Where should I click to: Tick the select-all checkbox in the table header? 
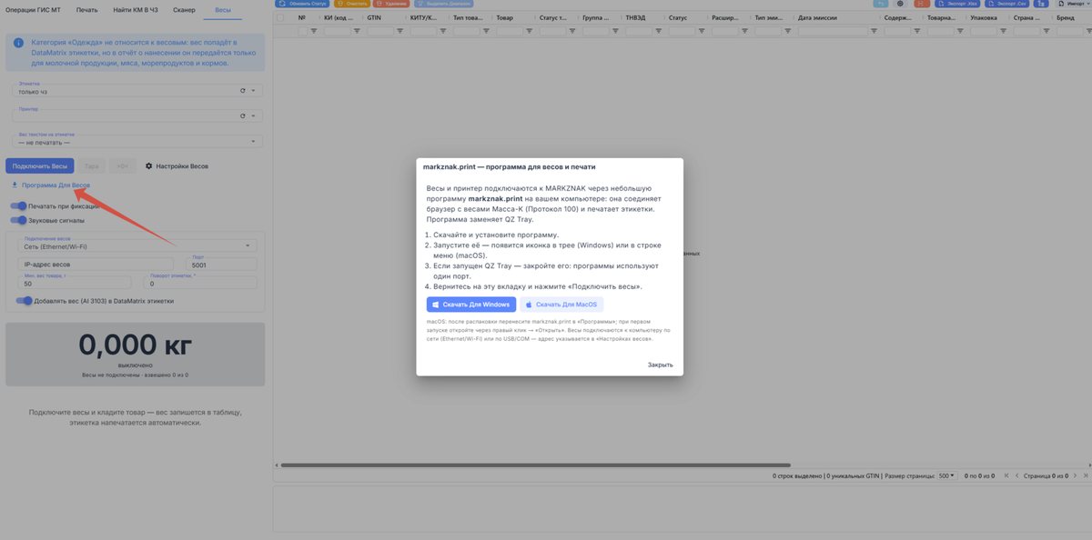click(x=280, y=17)
